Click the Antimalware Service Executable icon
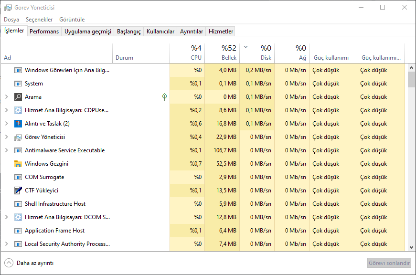The image size is (416, 275). (18, 150)
